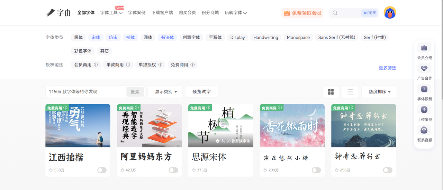443x190 pixels.
Task: Click the font search input field
Action: coord(87,92)
